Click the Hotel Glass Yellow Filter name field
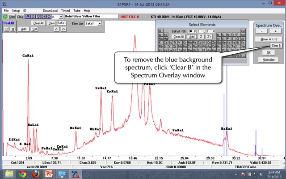Viewport: 286px width, 179px height. 89,17
